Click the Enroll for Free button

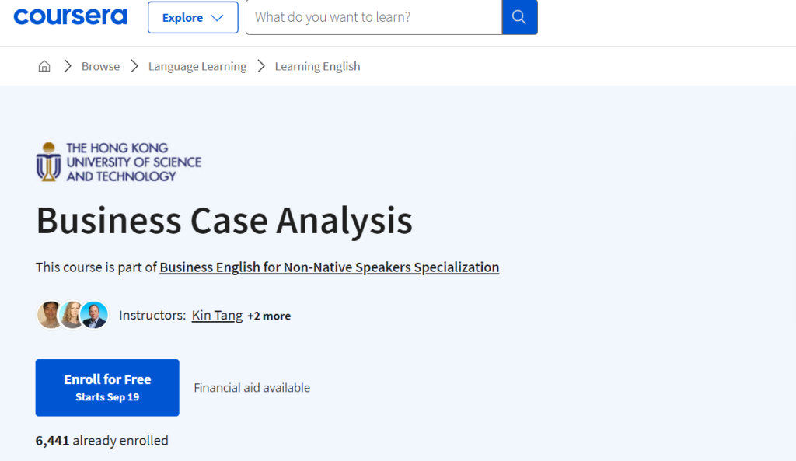click(x=107, y=387)
